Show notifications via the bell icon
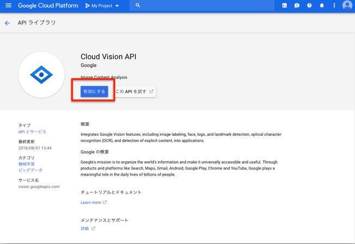 tap(322, 5)
